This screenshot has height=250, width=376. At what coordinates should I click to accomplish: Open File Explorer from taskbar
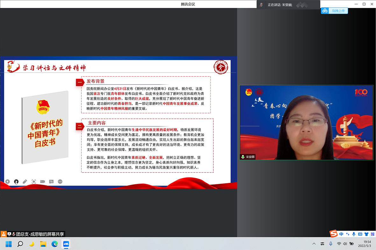(x=43, y=244)
